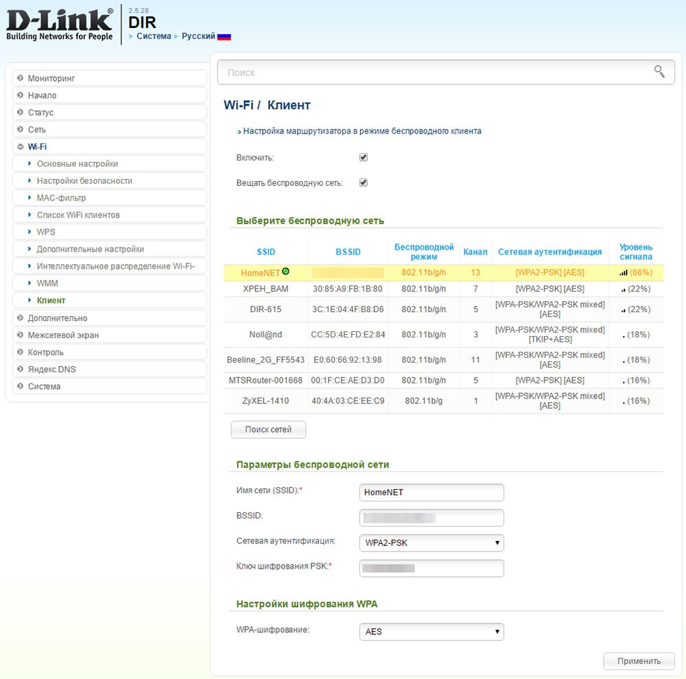Click Беспроводной режим column header
Viewport: 686px width, 679px height.
pyautogui.click(x=424, y=252)
